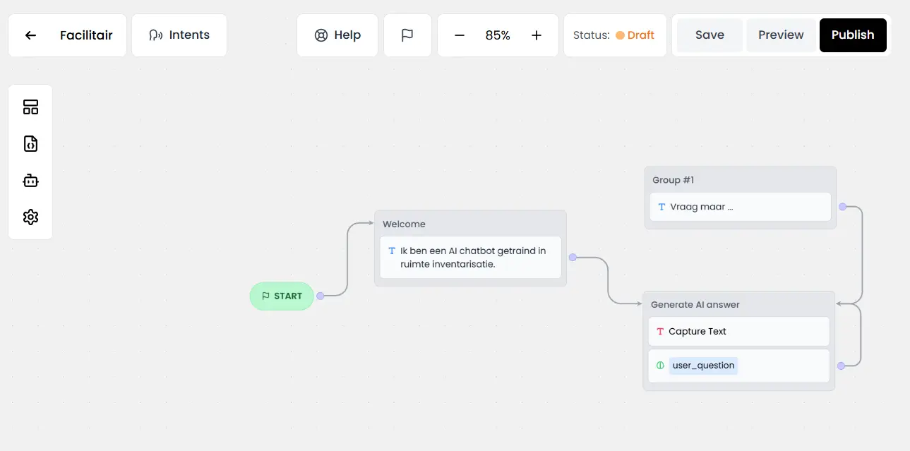Select the Welcome text message block
This screenshot has height=451, width=910.
click(470, 257)
